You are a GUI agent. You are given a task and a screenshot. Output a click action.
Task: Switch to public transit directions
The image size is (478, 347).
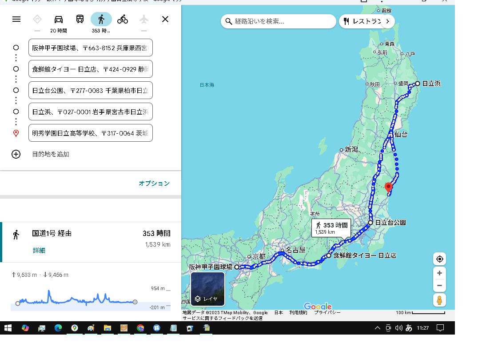(80, 19)
